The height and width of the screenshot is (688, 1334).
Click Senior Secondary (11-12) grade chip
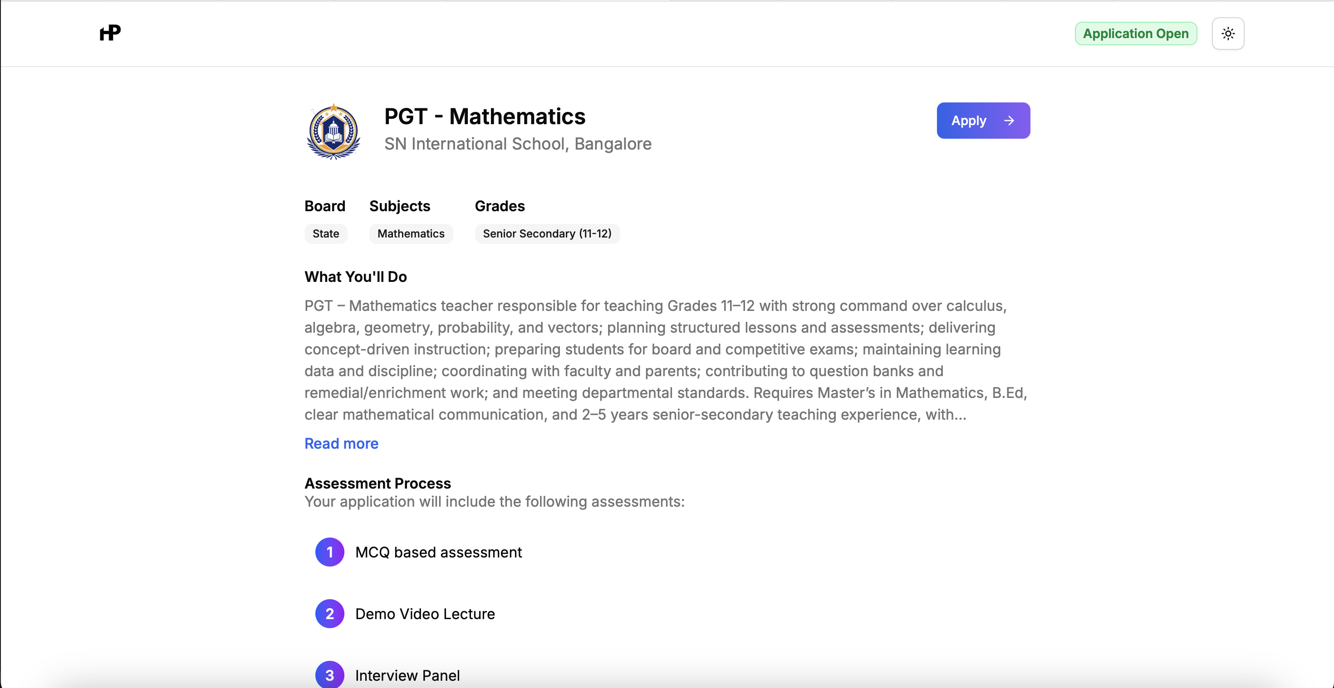point(547,233)
